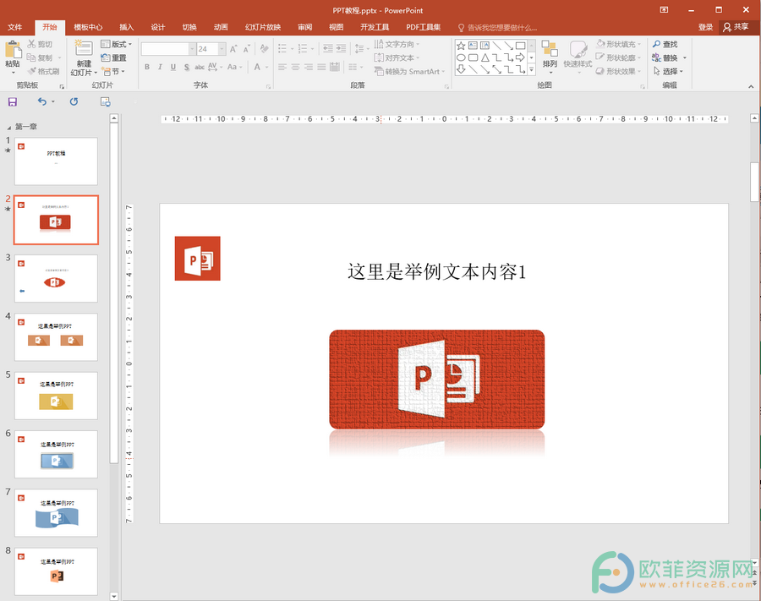Select slide 1 thumbnail titled PPT教程
Image resolution: width=761 pixels, height=601 pixels.
[57, 161]
